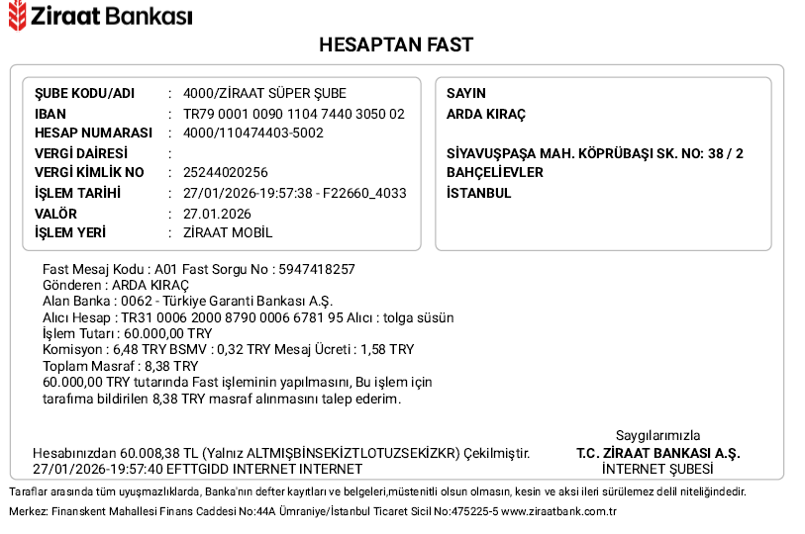Select the SİYAVUŞPAŞA MAH. KÖPRÜBAŞI SK. address line
This screenshot has width=805, height=534.
point(595,153)
